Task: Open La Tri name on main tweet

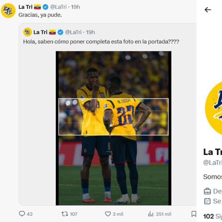Action: point(26,7)
